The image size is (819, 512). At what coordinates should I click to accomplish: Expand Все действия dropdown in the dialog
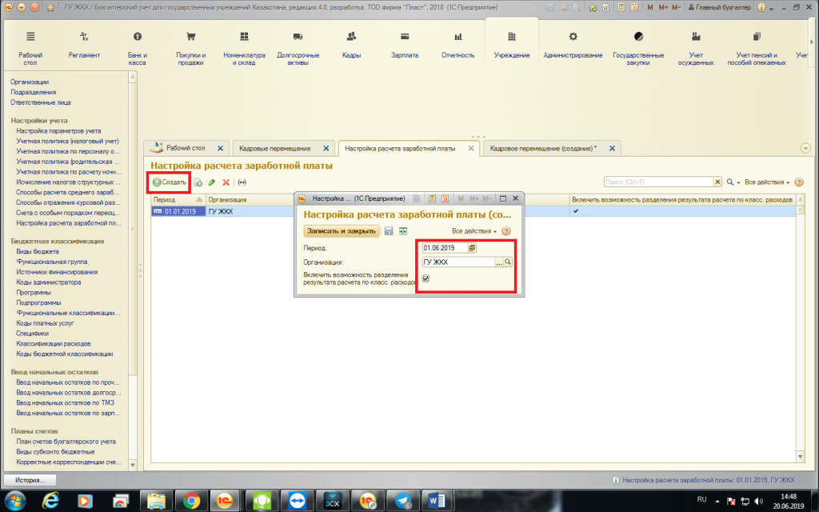pyautogui.click(x=473, y=231)
